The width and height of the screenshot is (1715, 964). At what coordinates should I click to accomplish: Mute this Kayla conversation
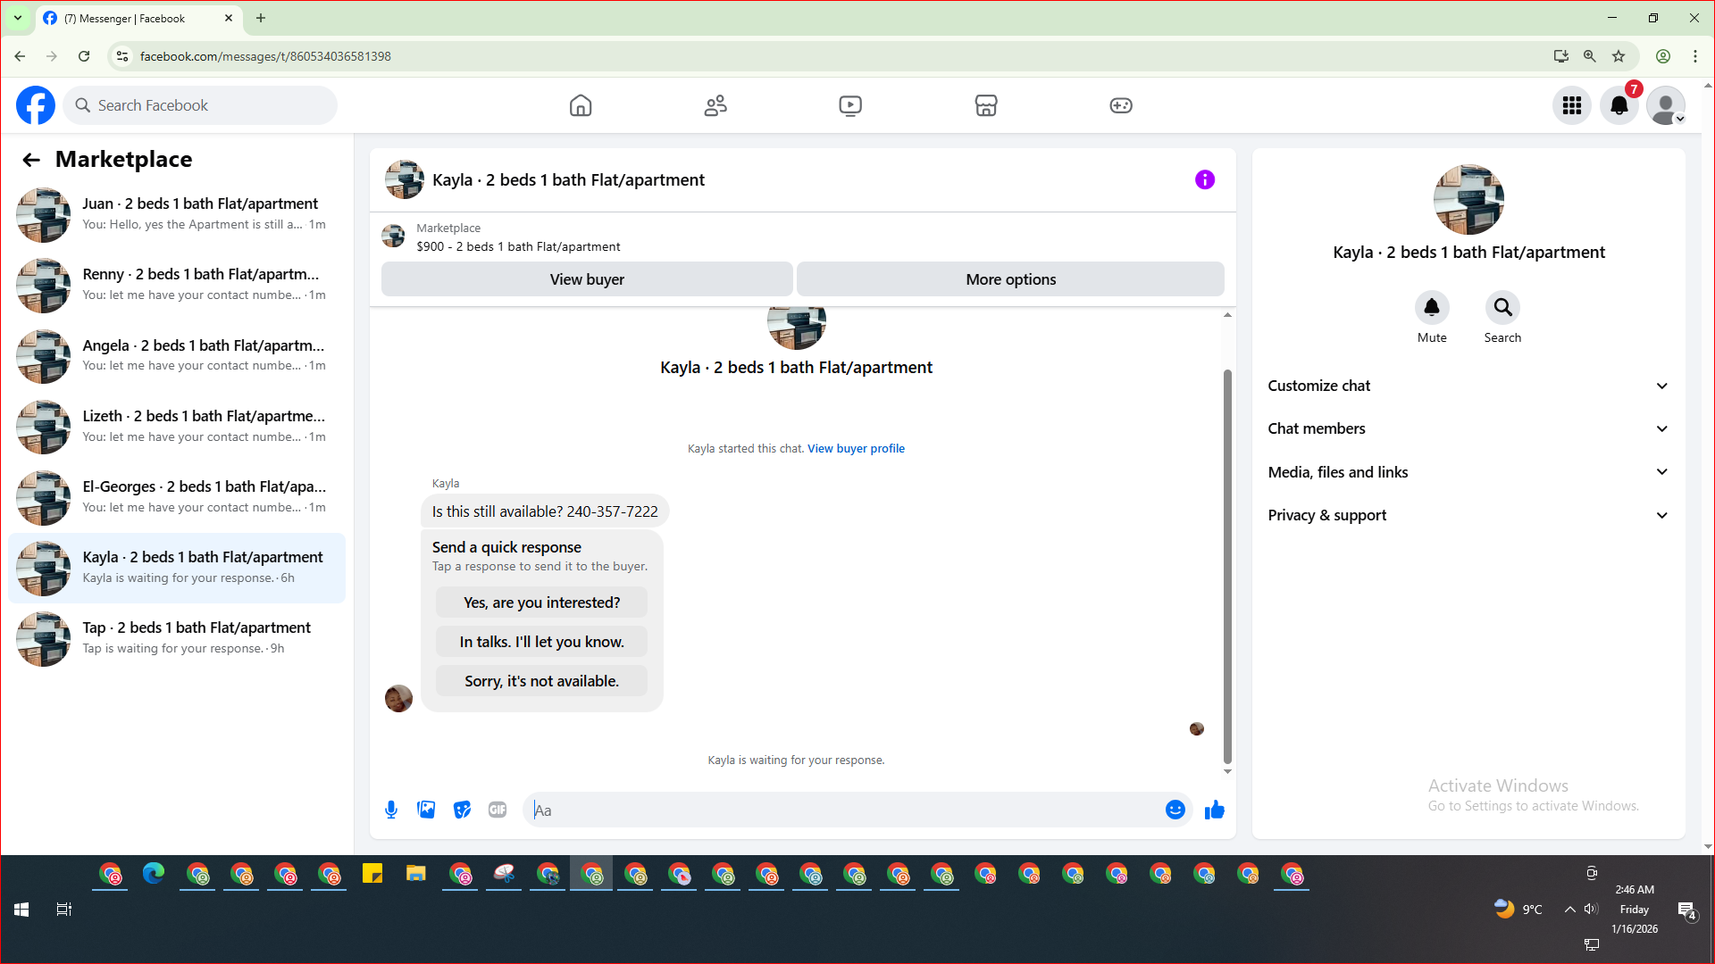click(1431, 308)
